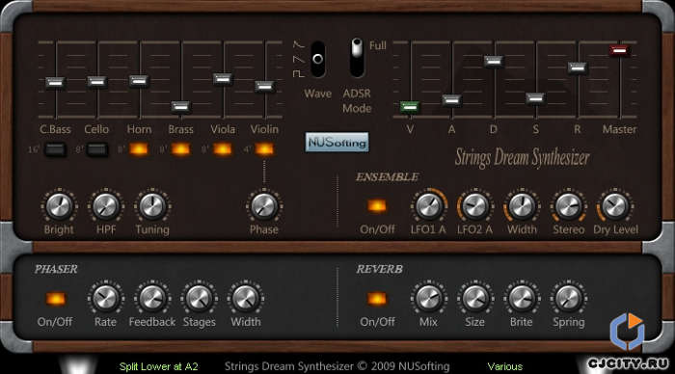Click the Phaser Feedback knob
Screen dimensions: 675x374
[152, 298]
